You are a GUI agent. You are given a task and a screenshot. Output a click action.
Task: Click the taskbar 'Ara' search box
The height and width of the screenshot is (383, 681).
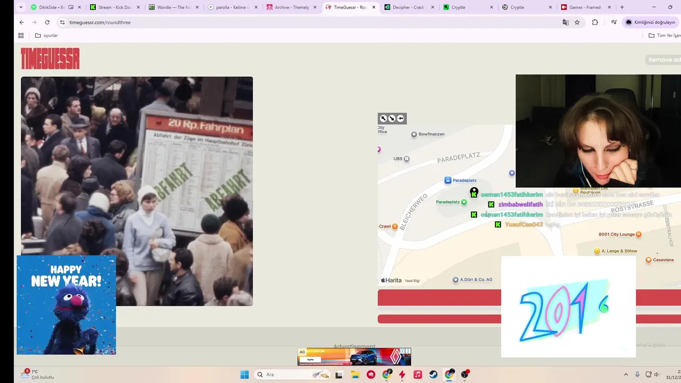[x=292, y=374]
